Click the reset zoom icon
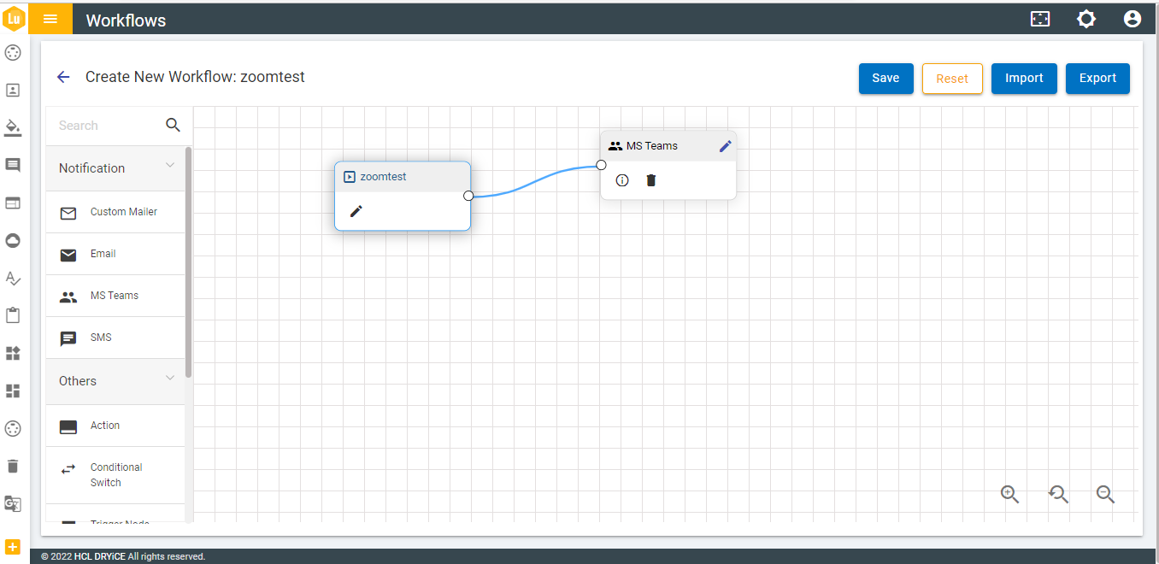This screenshot has width=1159, height=564. [x=1058, y=494]
